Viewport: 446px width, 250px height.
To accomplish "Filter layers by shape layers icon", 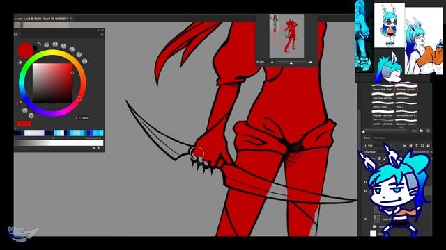I will click(422, 145).
